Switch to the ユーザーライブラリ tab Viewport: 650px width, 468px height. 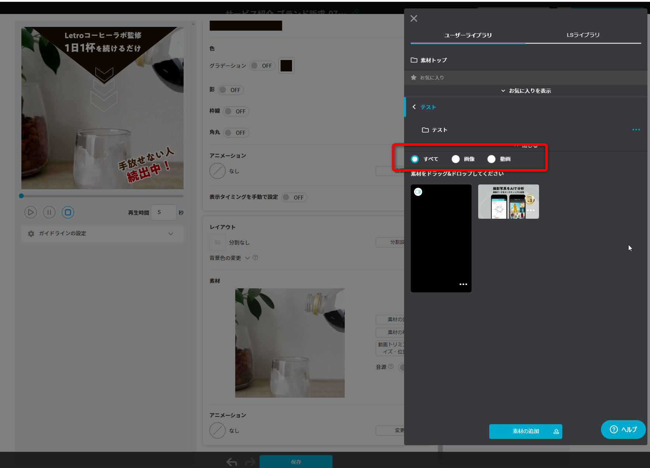click(x=468, y=35)
